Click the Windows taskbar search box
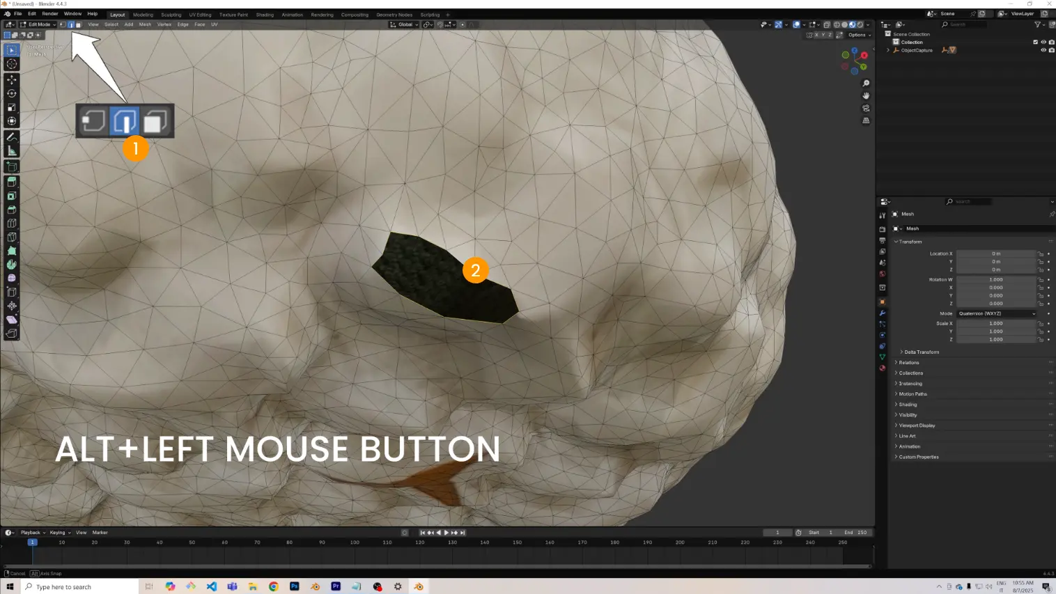The image size is (1056, 594). 80,587
